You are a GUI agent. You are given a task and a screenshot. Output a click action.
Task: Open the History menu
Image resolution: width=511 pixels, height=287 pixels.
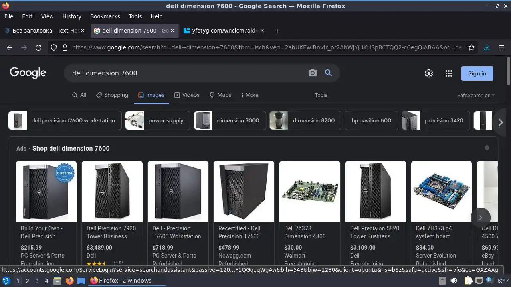tap(72, 16)
